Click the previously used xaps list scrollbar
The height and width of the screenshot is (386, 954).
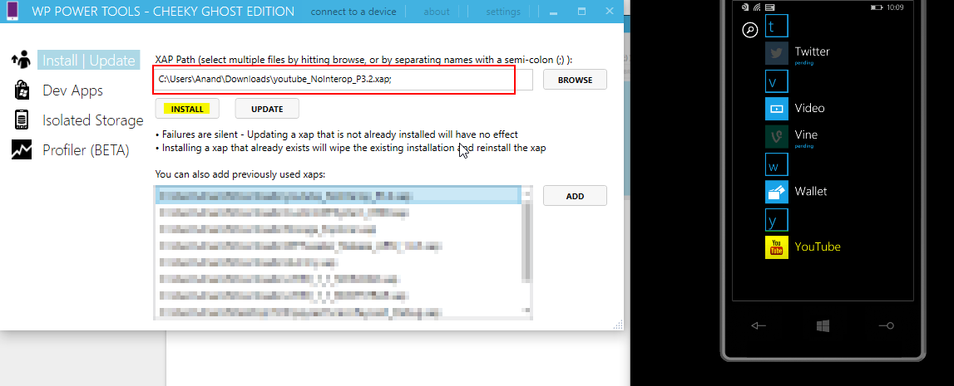[526, 241]
